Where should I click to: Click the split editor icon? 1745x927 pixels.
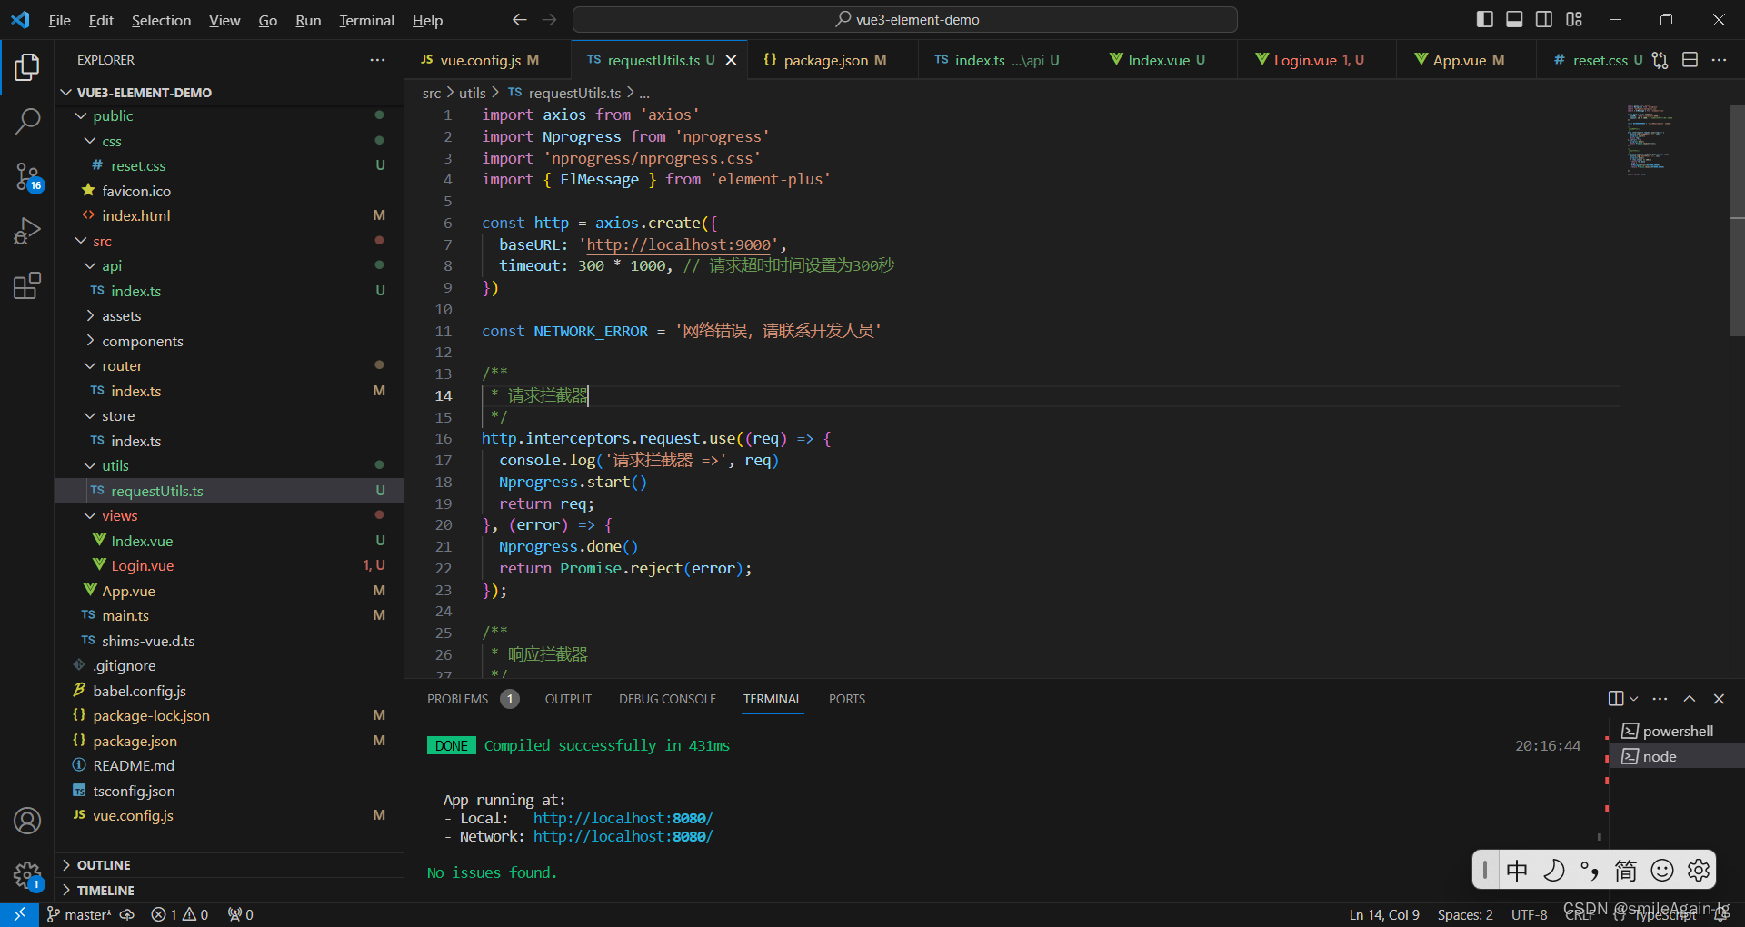(x=1690, y=60)
